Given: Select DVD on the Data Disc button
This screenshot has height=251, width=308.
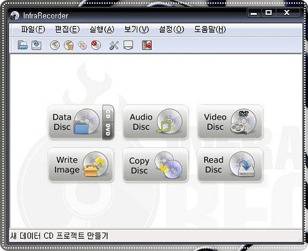Looking at the screenshot, I should (x=108, y=130).
